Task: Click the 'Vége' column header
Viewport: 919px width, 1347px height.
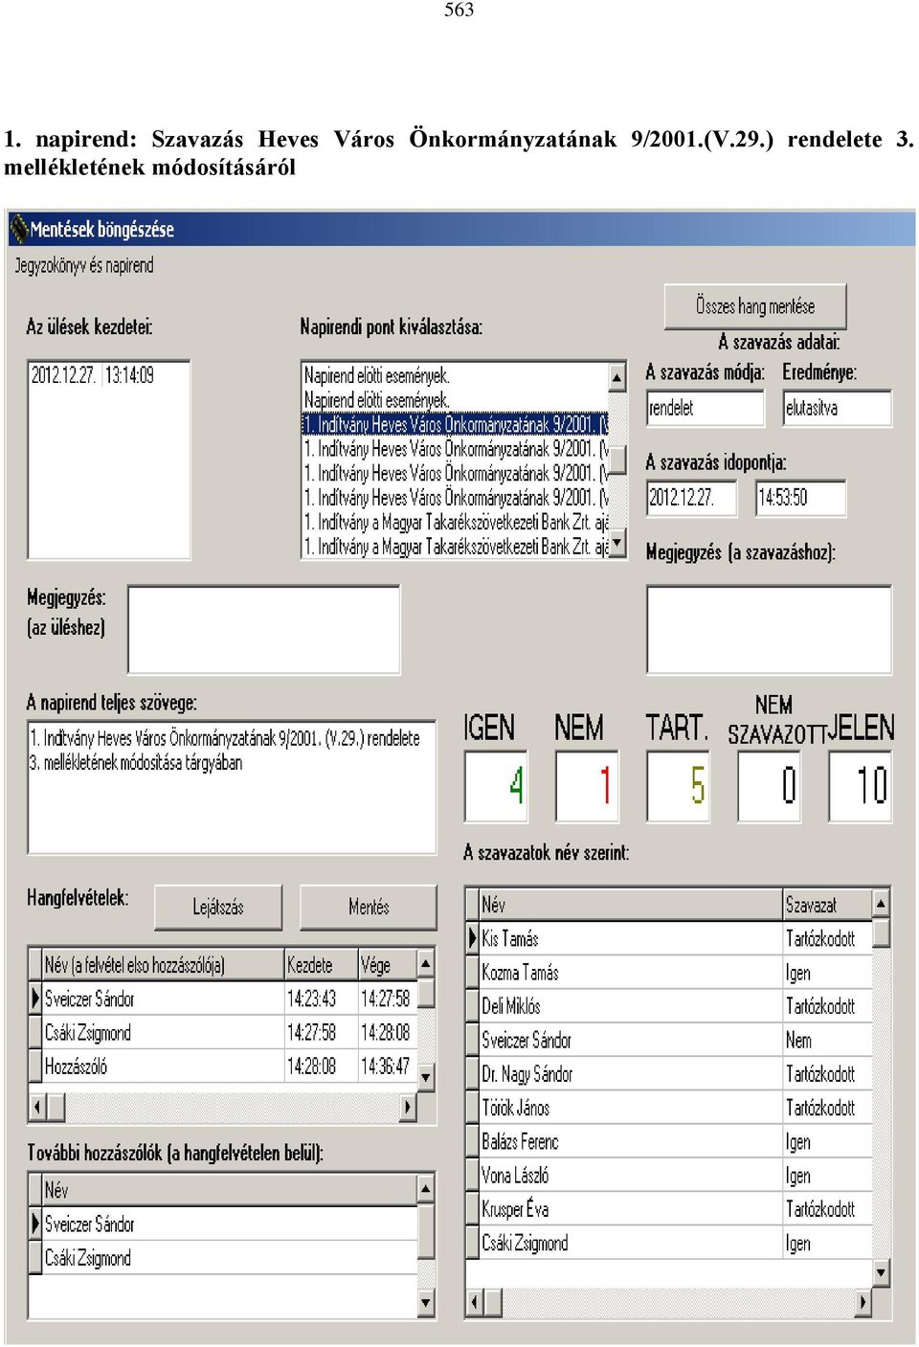Action: [388, 965]
